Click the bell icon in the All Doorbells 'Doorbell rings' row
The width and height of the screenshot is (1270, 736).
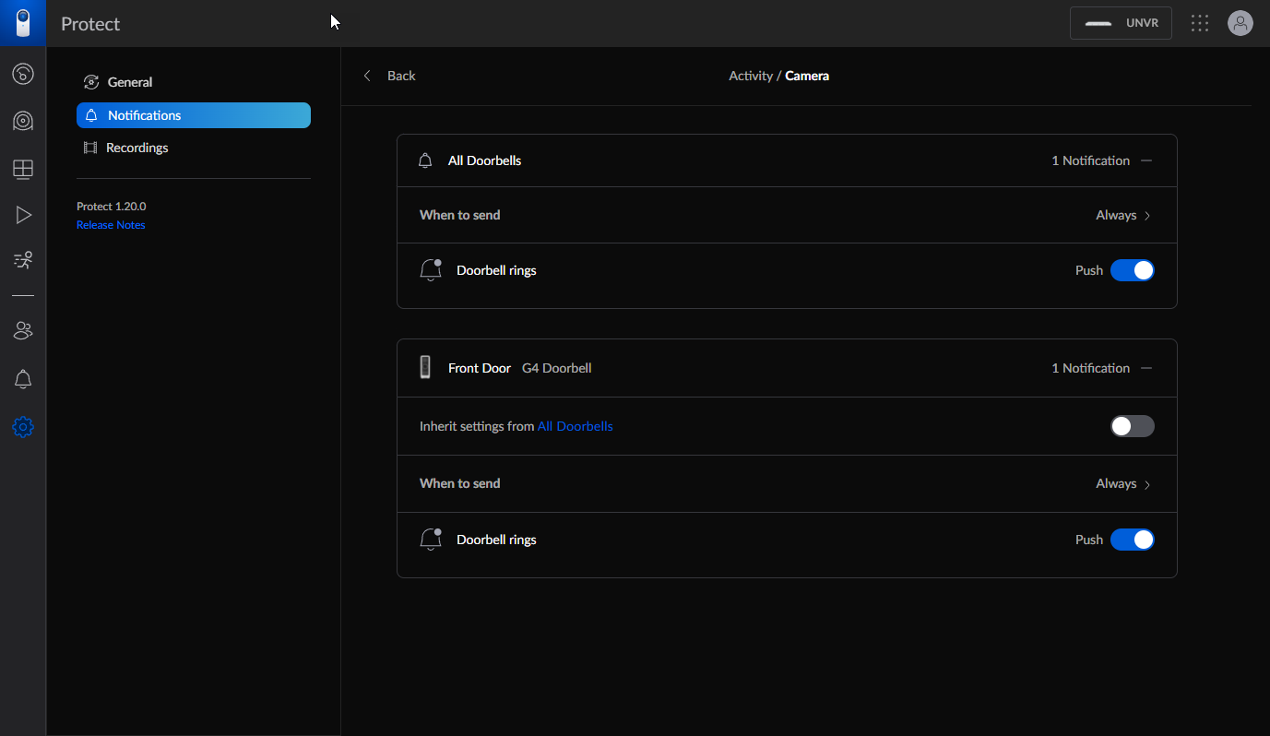[x=431, y=270]
